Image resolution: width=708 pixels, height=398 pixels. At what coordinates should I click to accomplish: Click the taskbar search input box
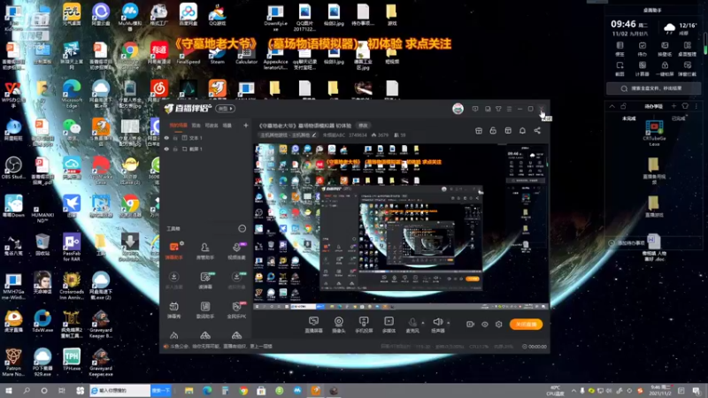point(119,391)
